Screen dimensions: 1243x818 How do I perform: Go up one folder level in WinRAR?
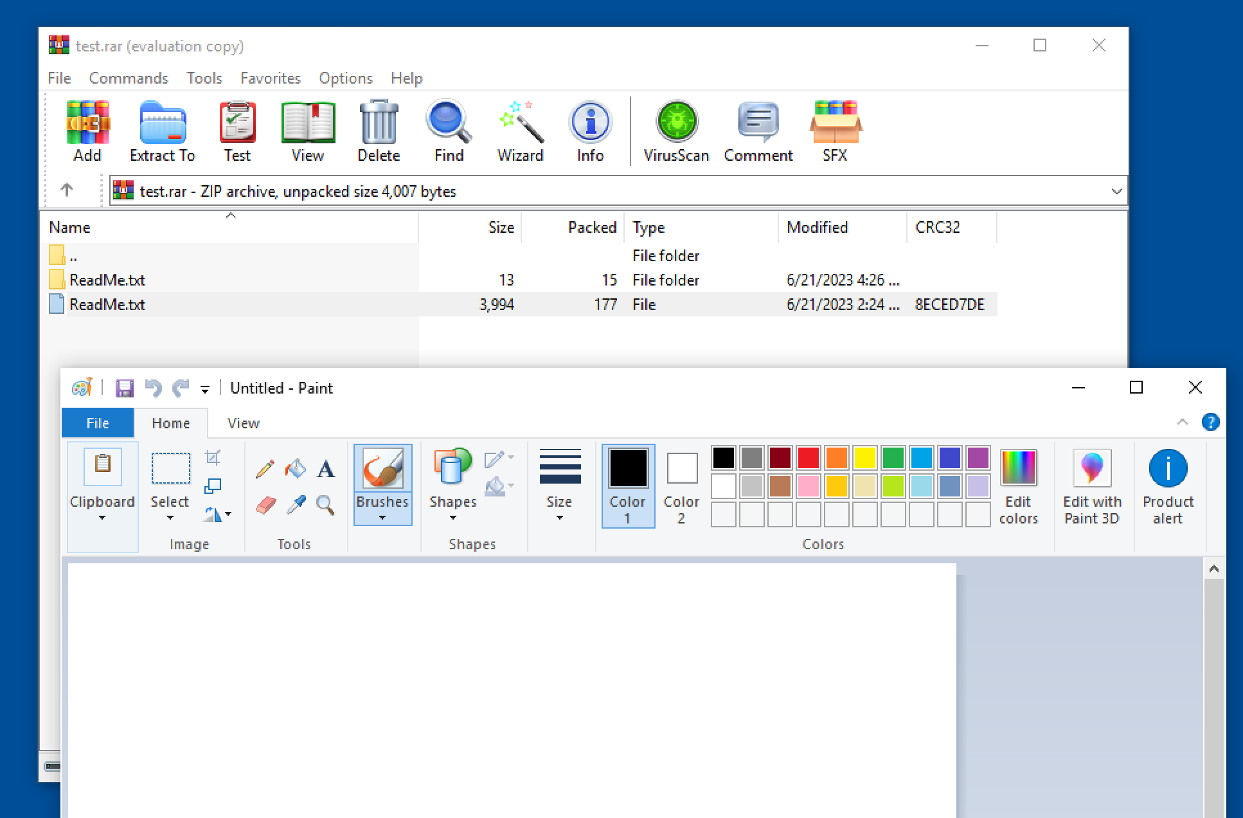(x=67, y=190)
